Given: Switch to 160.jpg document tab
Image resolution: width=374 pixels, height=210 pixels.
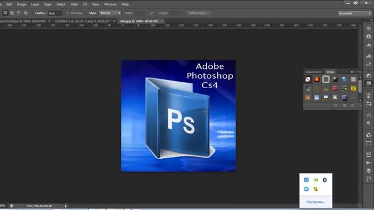Looking at the screenshot, I should point(139,21).
